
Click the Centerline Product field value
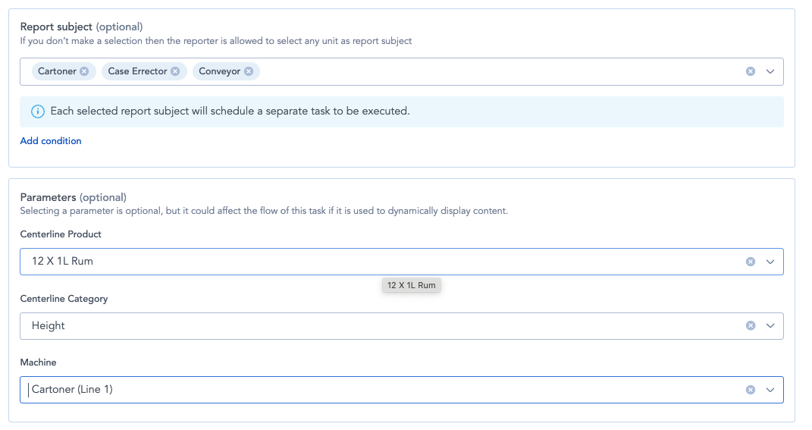[x=62, y=262]
